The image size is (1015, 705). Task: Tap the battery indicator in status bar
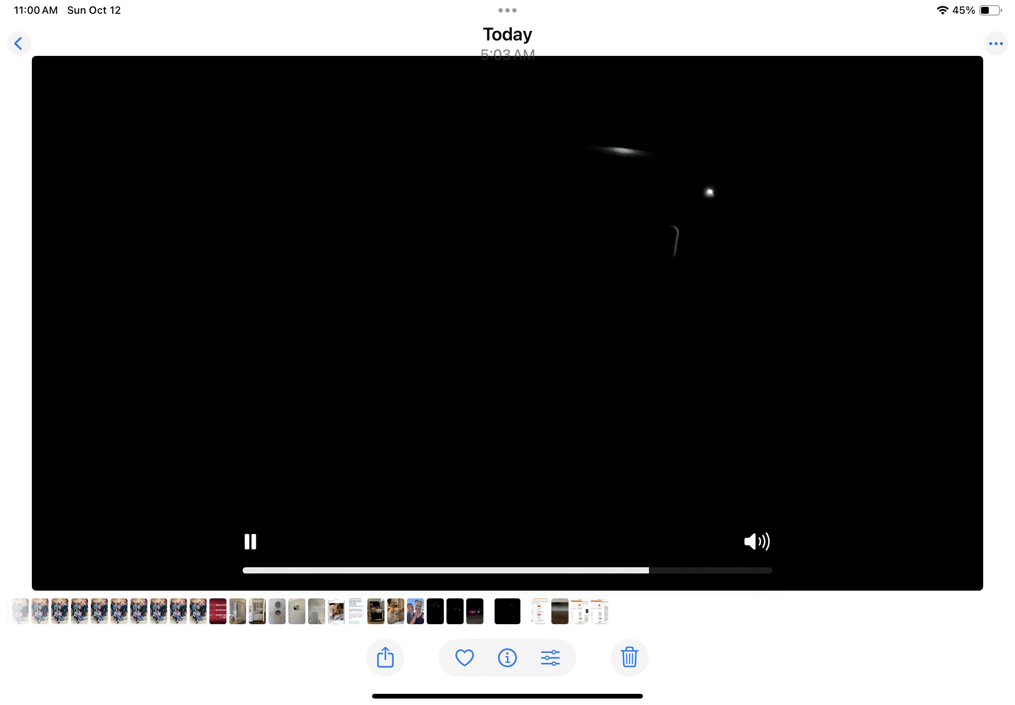990,10
